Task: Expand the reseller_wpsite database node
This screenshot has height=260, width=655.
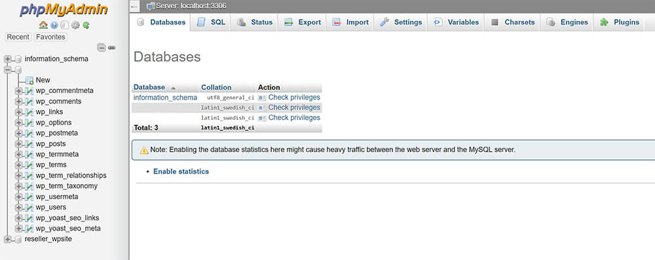Action: 7,239
